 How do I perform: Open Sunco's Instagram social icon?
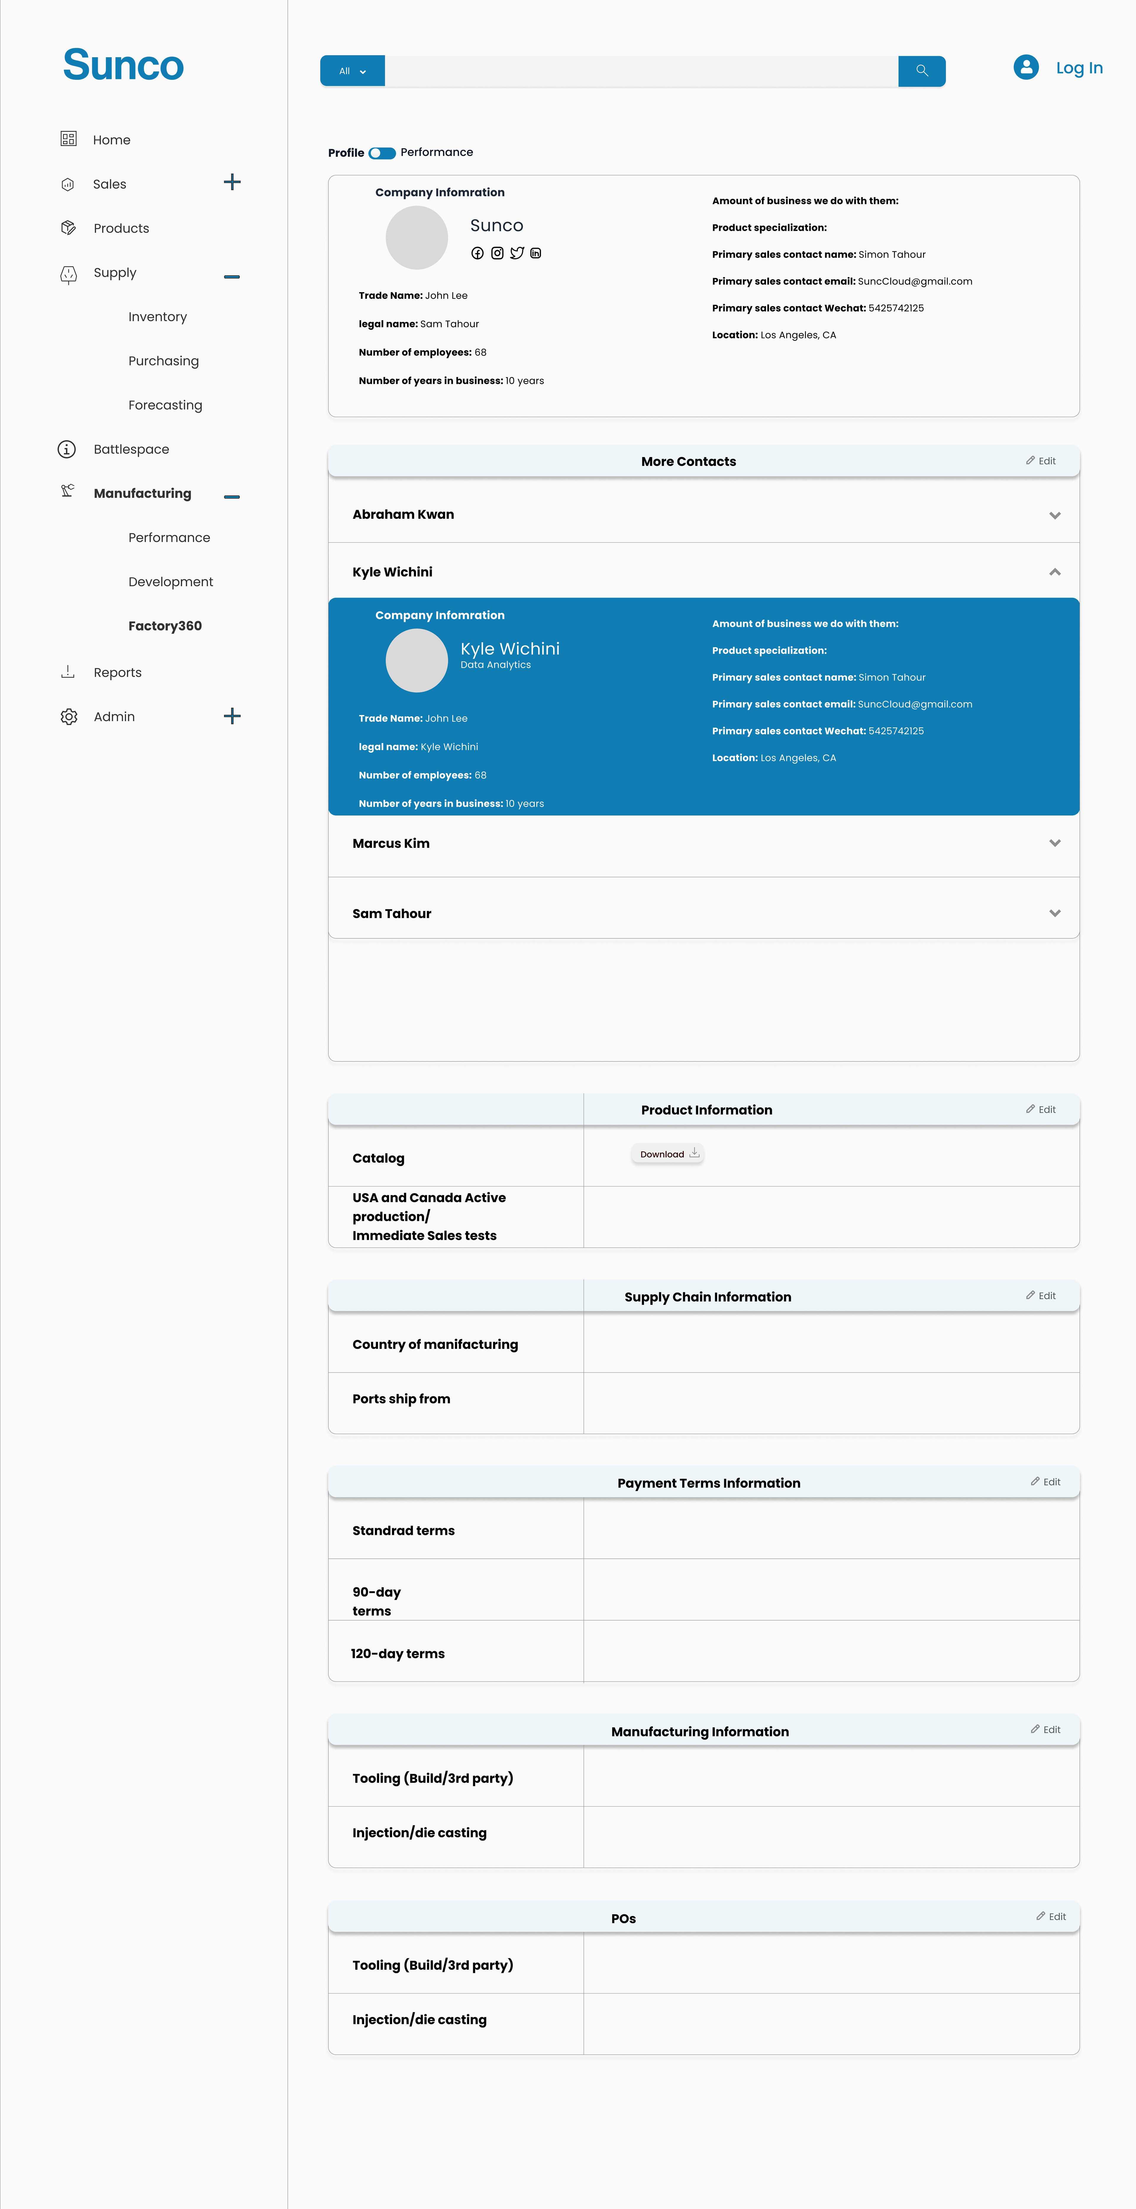coord(497,253)
